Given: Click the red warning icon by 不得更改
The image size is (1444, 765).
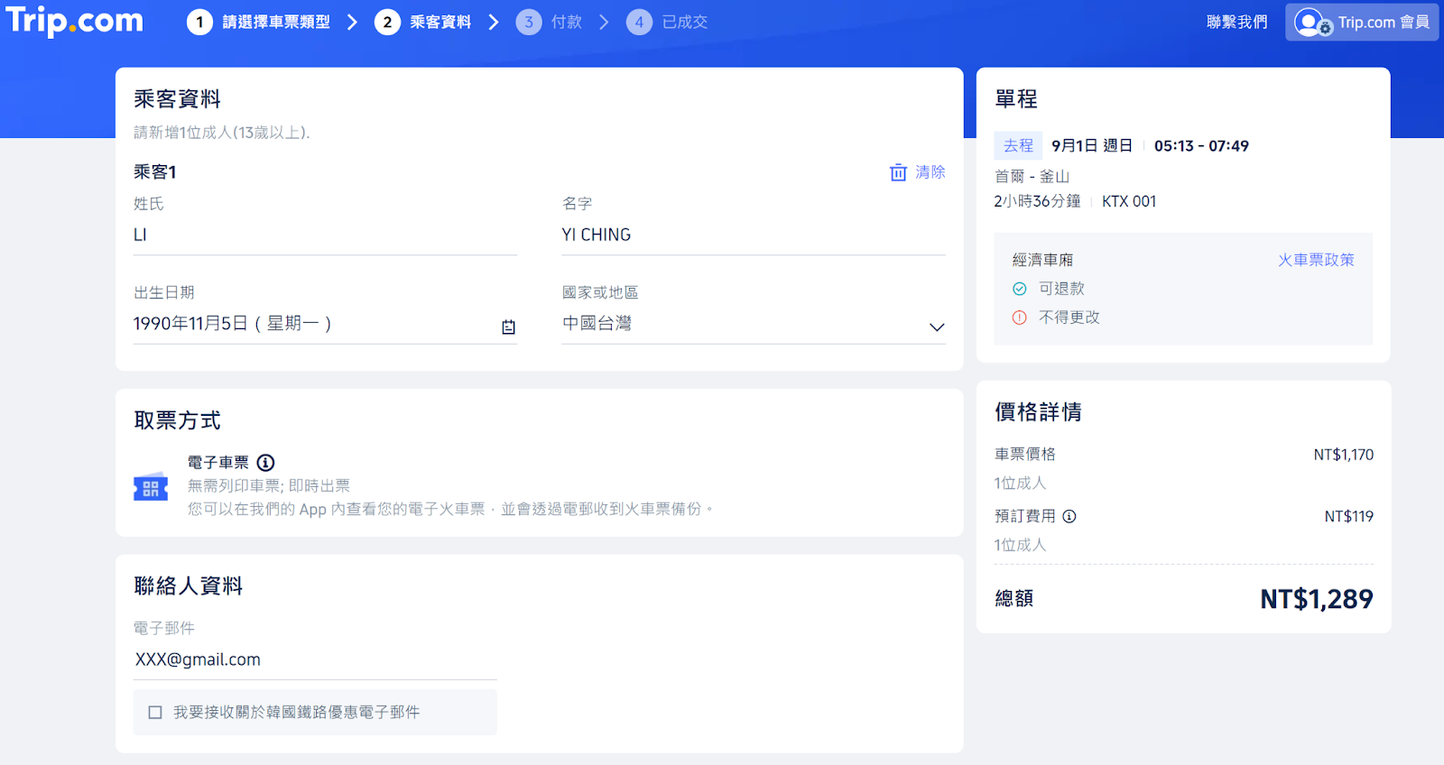Looking at the screenshot, I should click(x=1020, y=318).
